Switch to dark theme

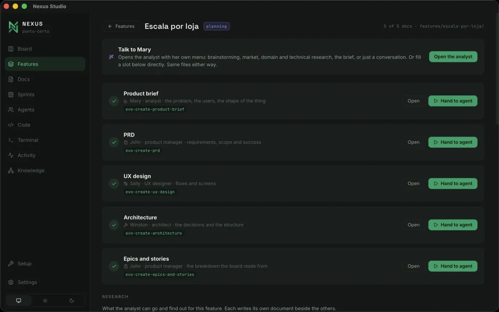[x=72, y=300]
